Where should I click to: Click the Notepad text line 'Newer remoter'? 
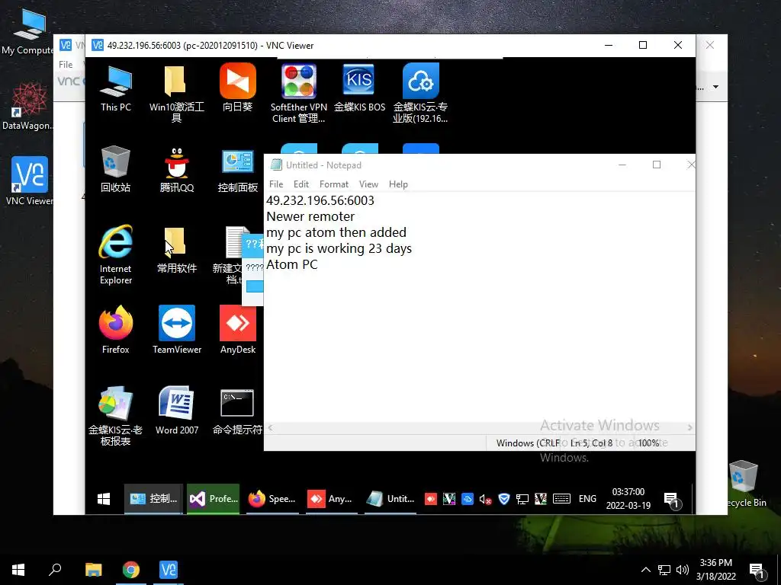tap(310, 216)
